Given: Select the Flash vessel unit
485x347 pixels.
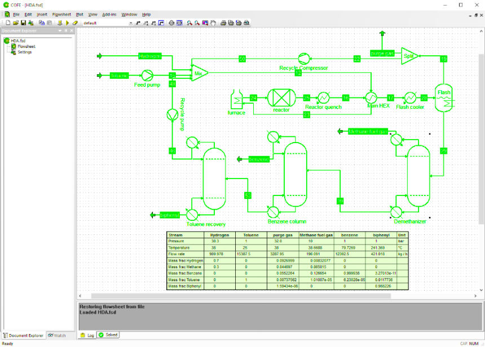Looking at the screenshot, I should click(444, 98).
